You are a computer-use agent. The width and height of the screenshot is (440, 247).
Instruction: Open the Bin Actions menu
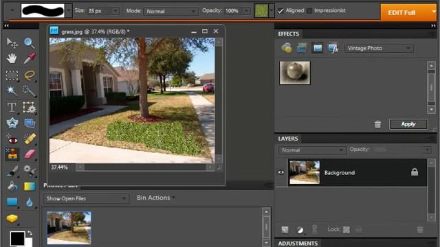pos(156,198)
